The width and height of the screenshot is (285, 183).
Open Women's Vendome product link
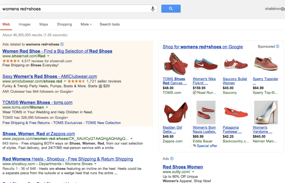tap(262, 129)
